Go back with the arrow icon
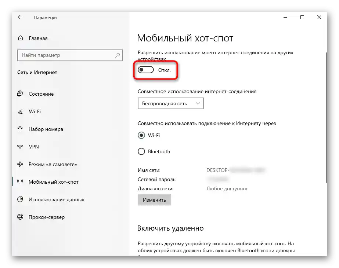Screen dimensions: 339x268 20,17
